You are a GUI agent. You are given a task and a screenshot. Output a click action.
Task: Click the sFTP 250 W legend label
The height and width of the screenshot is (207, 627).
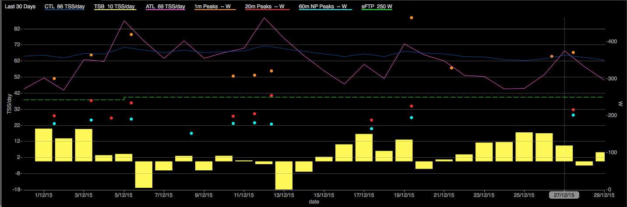(377, 7)
